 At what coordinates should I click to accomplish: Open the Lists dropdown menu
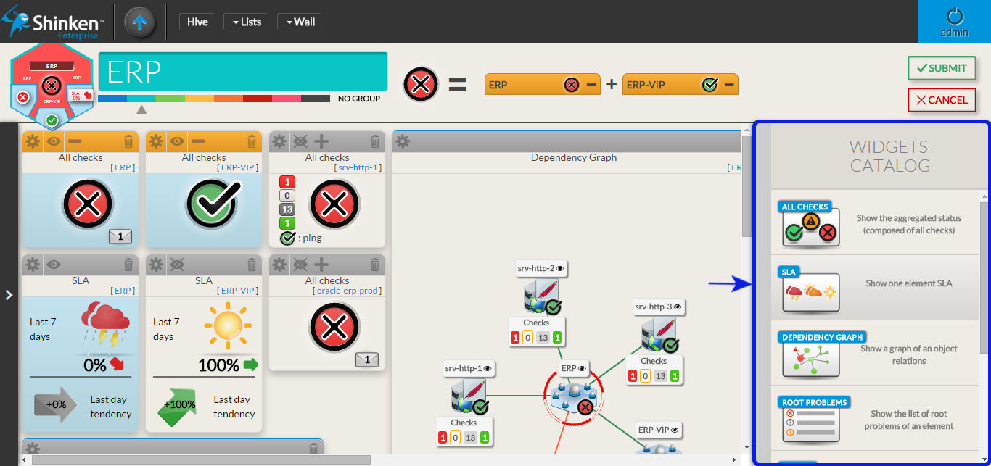(246, 22)
